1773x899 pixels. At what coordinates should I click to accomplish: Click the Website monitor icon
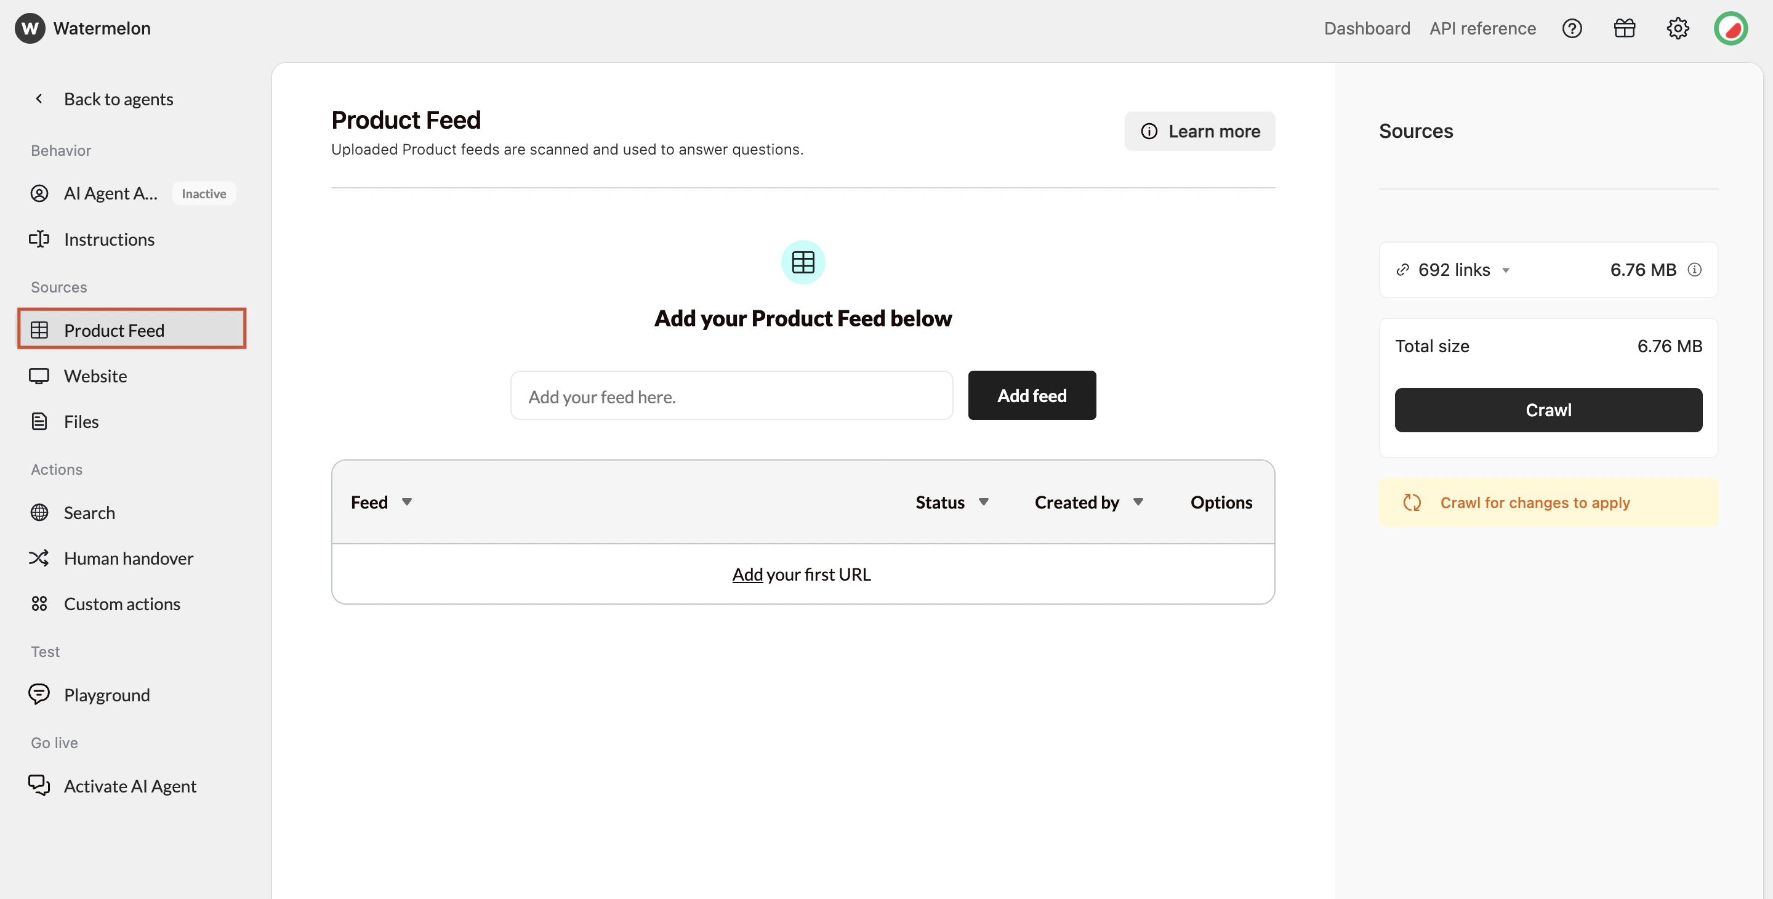coord(39,376)
